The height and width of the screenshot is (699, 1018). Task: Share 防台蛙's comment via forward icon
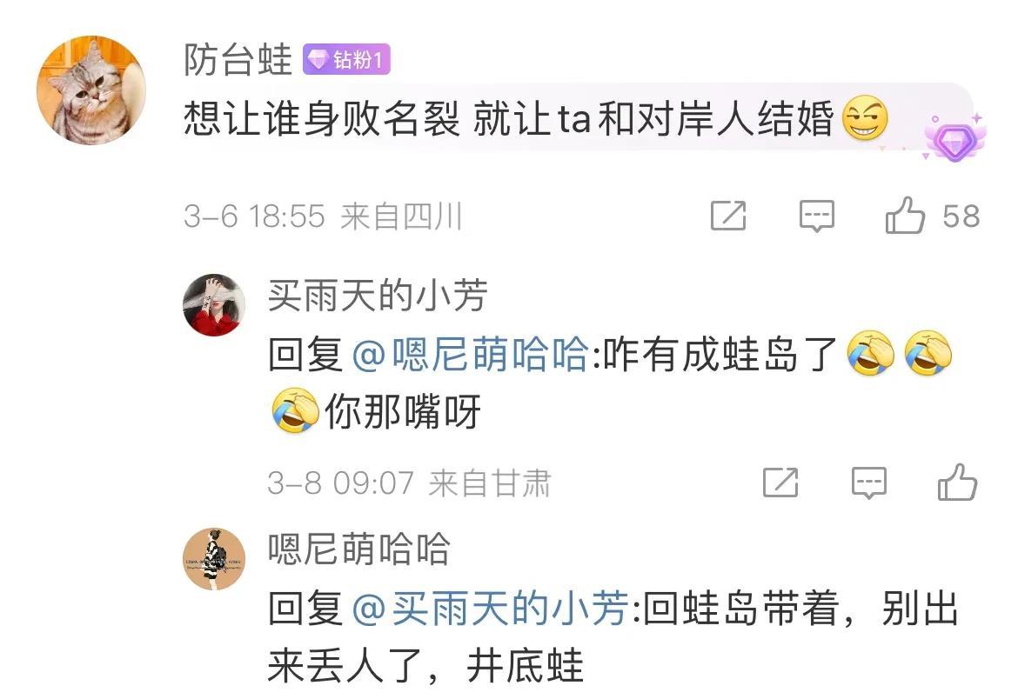pyautogui.click(x=728, y=216)
